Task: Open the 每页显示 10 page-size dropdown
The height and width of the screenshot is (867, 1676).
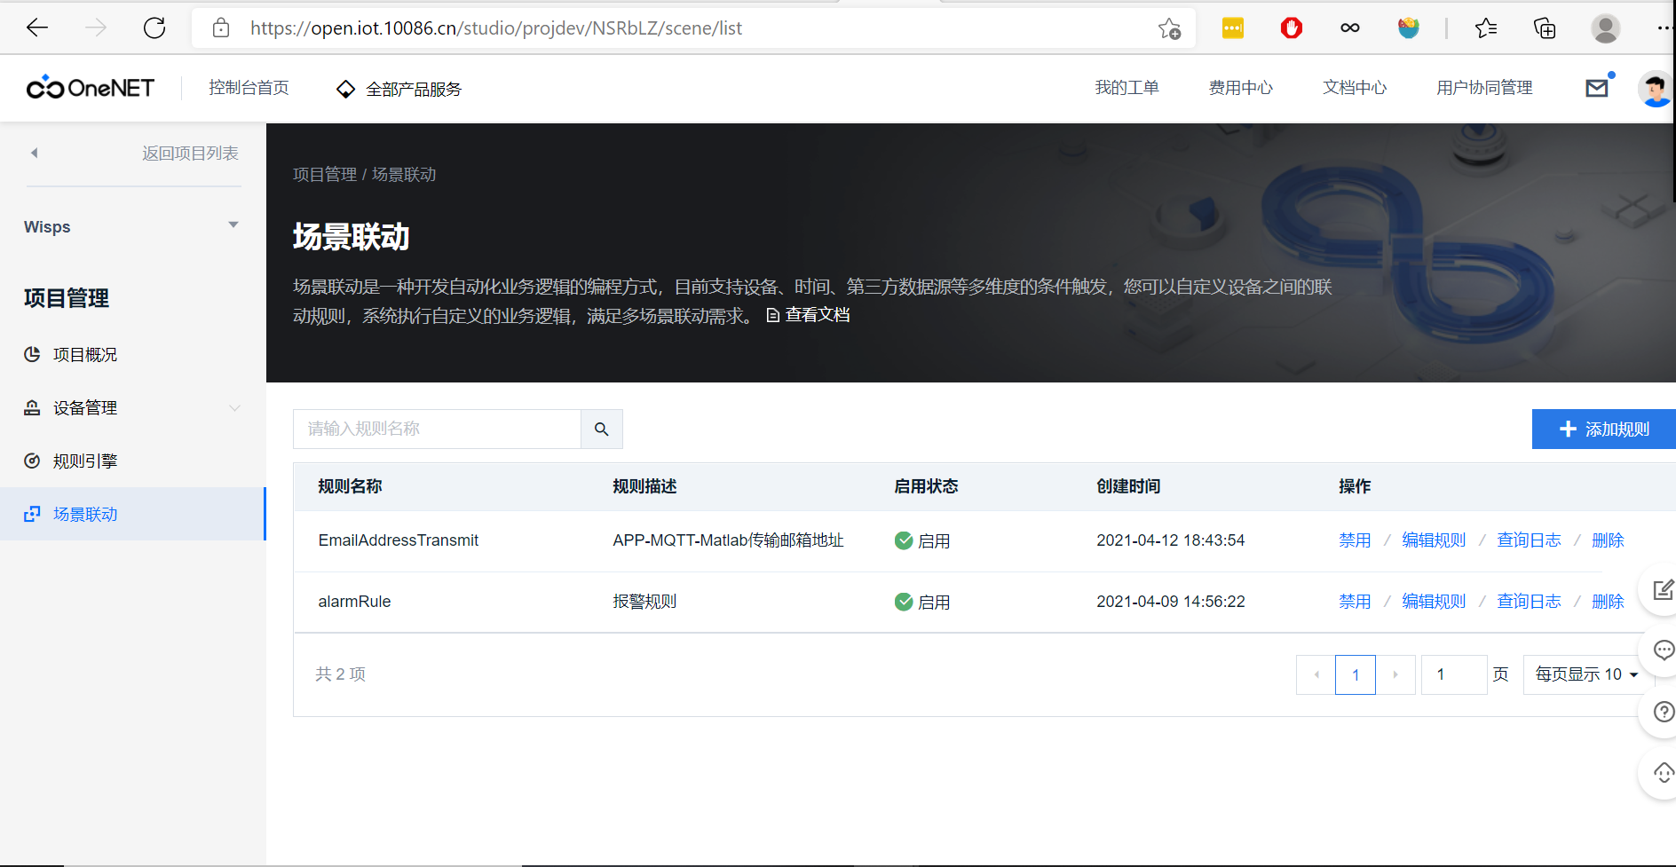Action: point(1585,674)
